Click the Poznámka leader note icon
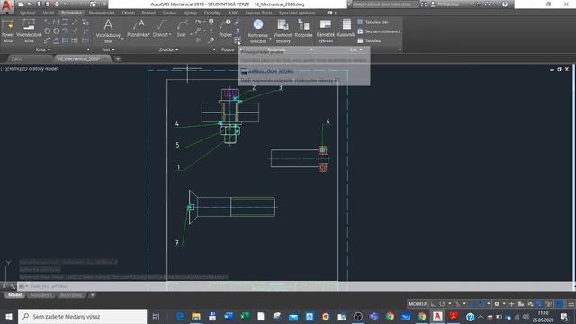The height and width of the screenshot is (324, 576). click(x=138, y=25)
